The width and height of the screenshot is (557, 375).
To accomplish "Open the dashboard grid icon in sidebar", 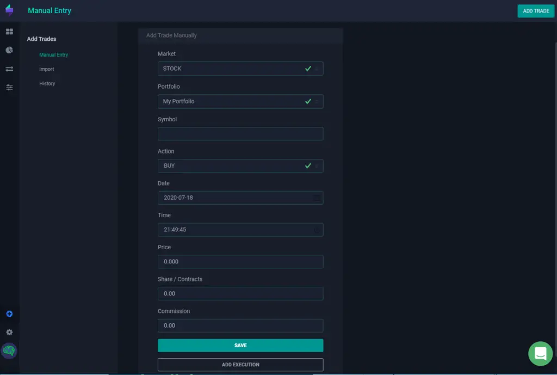I will pyautogui.click(x=9, y=32).
